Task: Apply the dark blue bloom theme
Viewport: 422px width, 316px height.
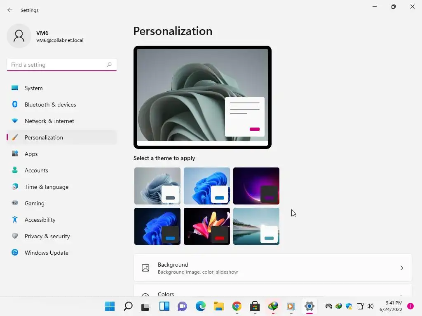Action: click(157, 226)
